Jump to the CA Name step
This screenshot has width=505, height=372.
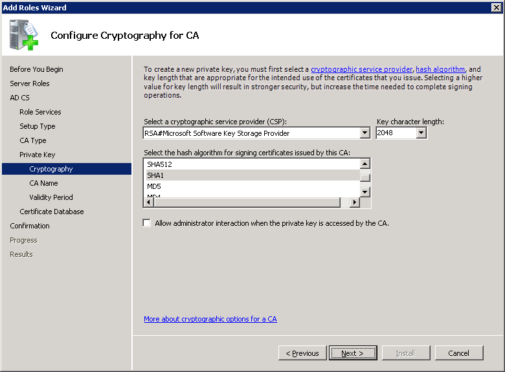tap(43, 183)
